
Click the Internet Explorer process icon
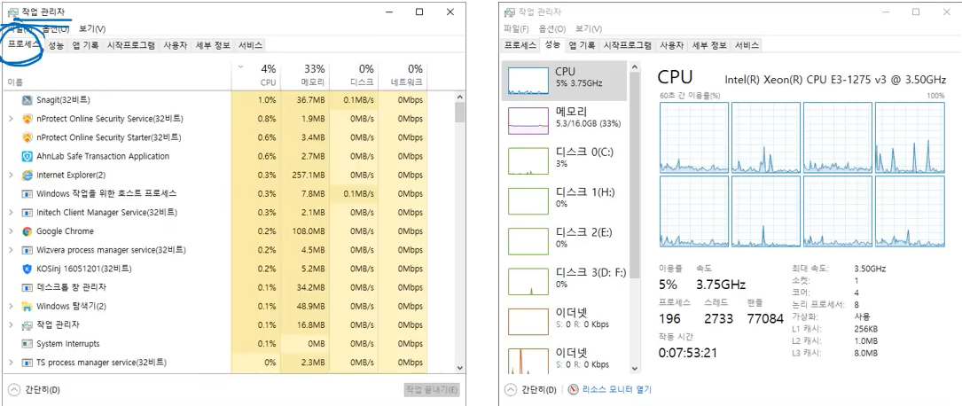click(27, 176)
